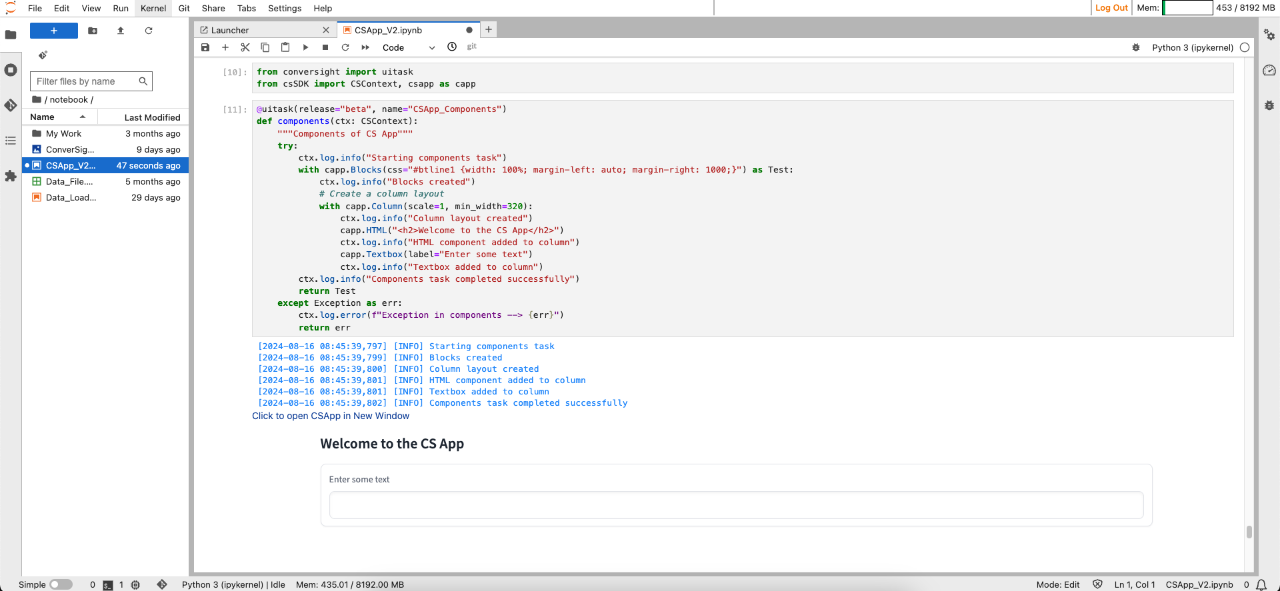Focus the Filter files by name field
1280x591 pixels.
tap(91, 81)
